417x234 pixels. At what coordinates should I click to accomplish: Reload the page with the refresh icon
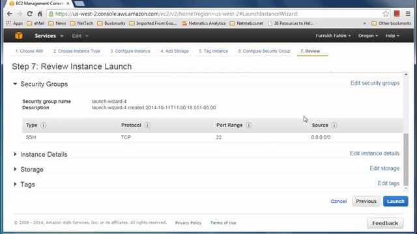tap(29, 14)
